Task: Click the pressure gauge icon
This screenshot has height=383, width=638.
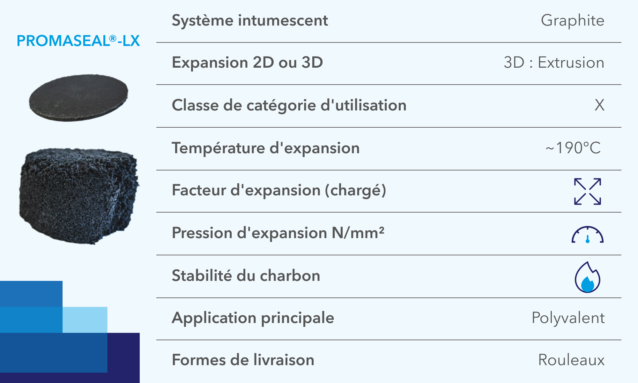Action: click(587, 235)
